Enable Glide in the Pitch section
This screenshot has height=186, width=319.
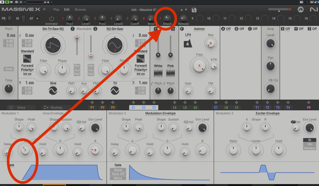point(9,69)
